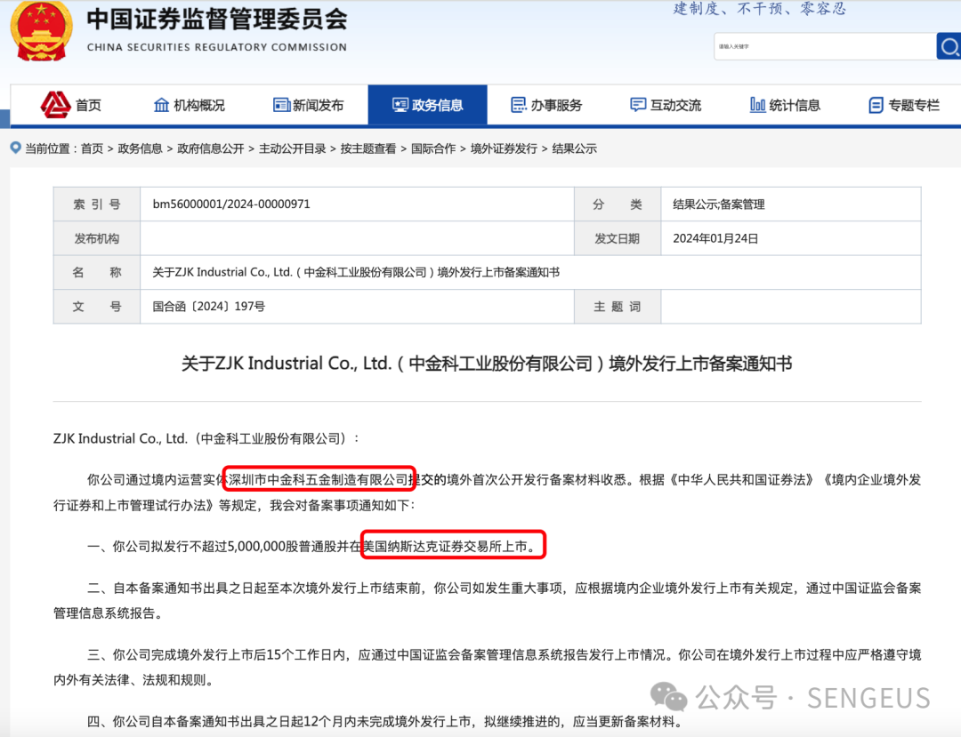The image size is (961, 737).
Task: Go to 境外证券发行 in the breadcrumb
Action: [x=504, y=148]
